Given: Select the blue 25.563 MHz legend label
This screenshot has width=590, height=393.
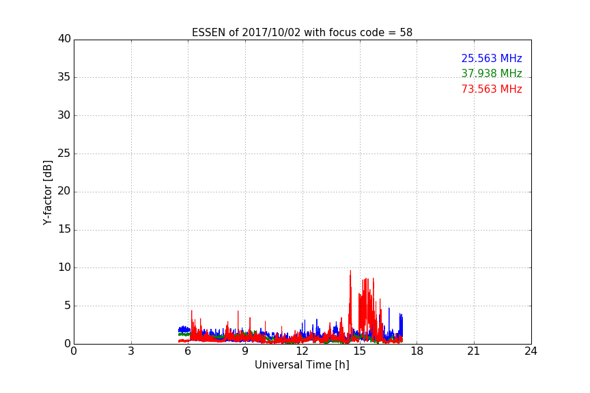Looking at the screenshot, I should tap(492, 58).
